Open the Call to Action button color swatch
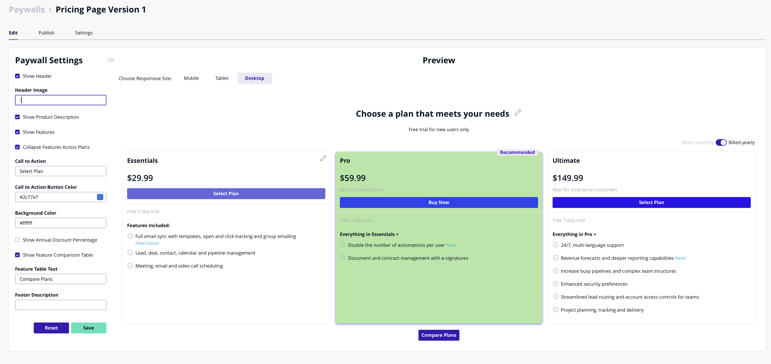The width and height of the screenshot is (771, 364). coord(100,197)
